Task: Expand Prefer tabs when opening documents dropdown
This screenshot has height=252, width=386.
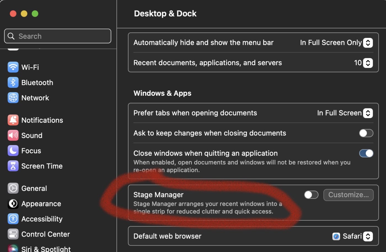Action: [x=368, y=113]
